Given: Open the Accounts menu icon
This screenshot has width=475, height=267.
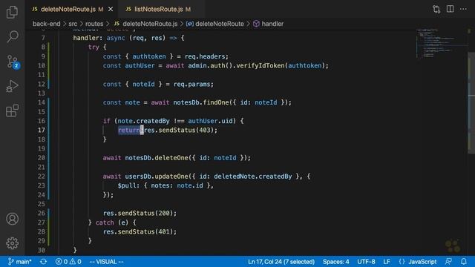Looking at the screenshot, I should click(x=12, y=219).
